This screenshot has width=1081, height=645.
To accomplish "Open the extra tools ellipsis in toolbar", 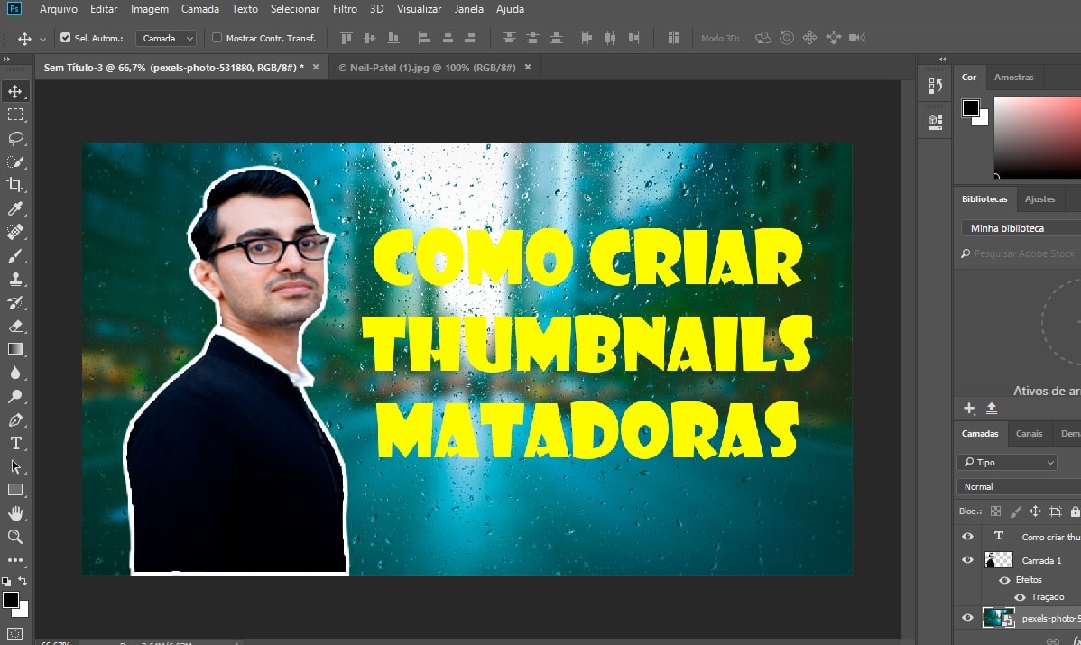I will click(x=15, y=560).
